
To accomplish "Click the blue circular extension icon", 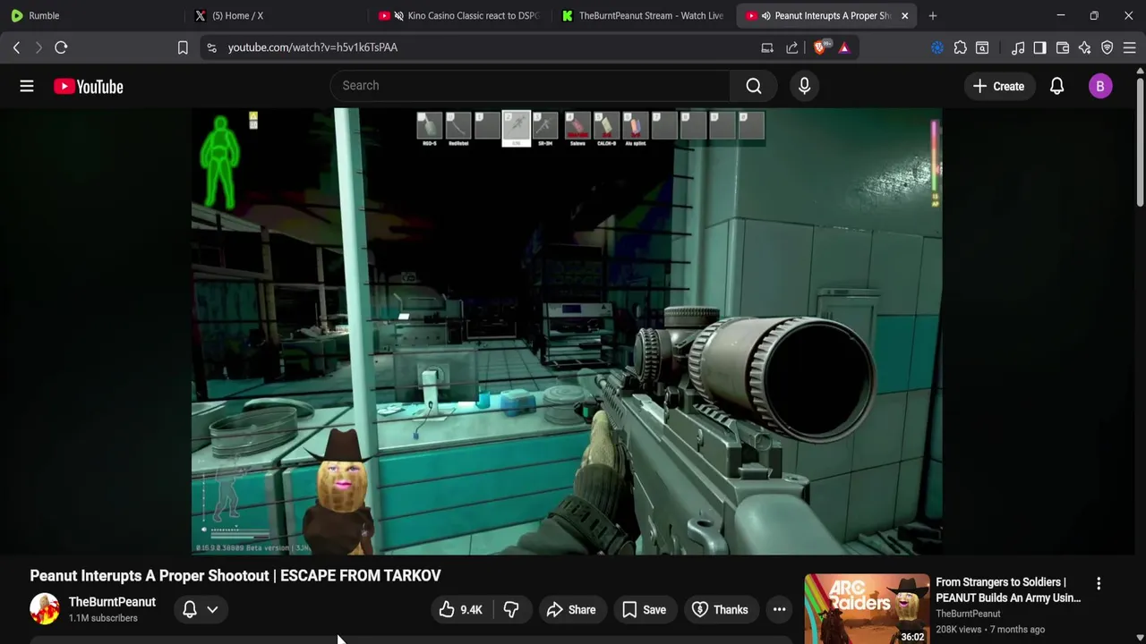I will pos(937,47).
